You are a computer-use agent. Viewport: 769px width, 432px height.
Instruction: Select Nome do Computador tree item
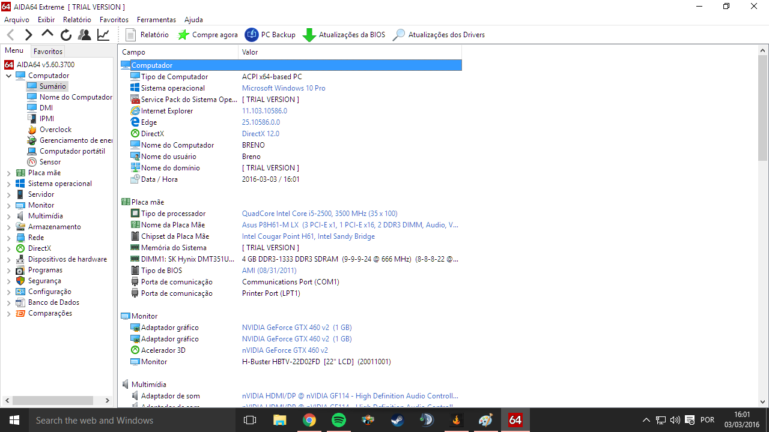click(76, 97)
